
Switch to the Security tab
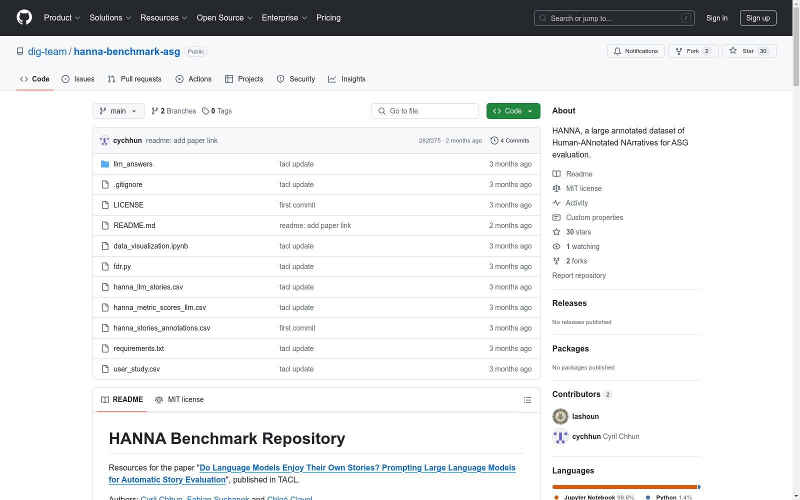(x=296, y=79)
